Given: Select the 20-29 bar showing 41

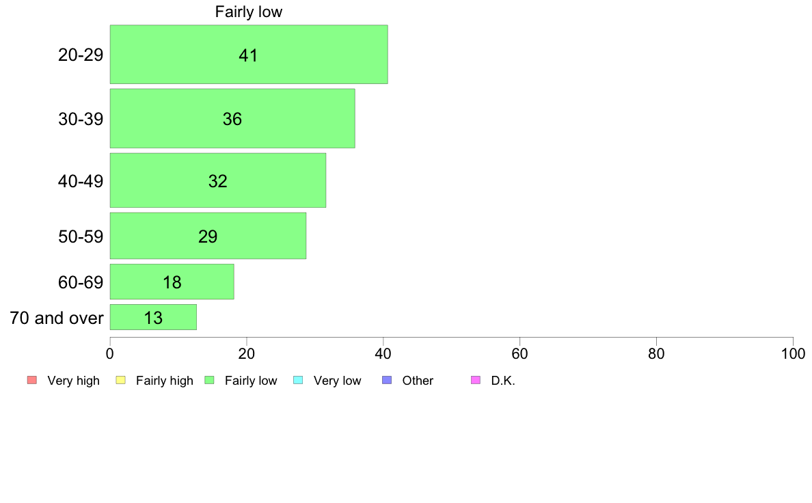Looking at the screenshot, I should (x=249, y=55).
